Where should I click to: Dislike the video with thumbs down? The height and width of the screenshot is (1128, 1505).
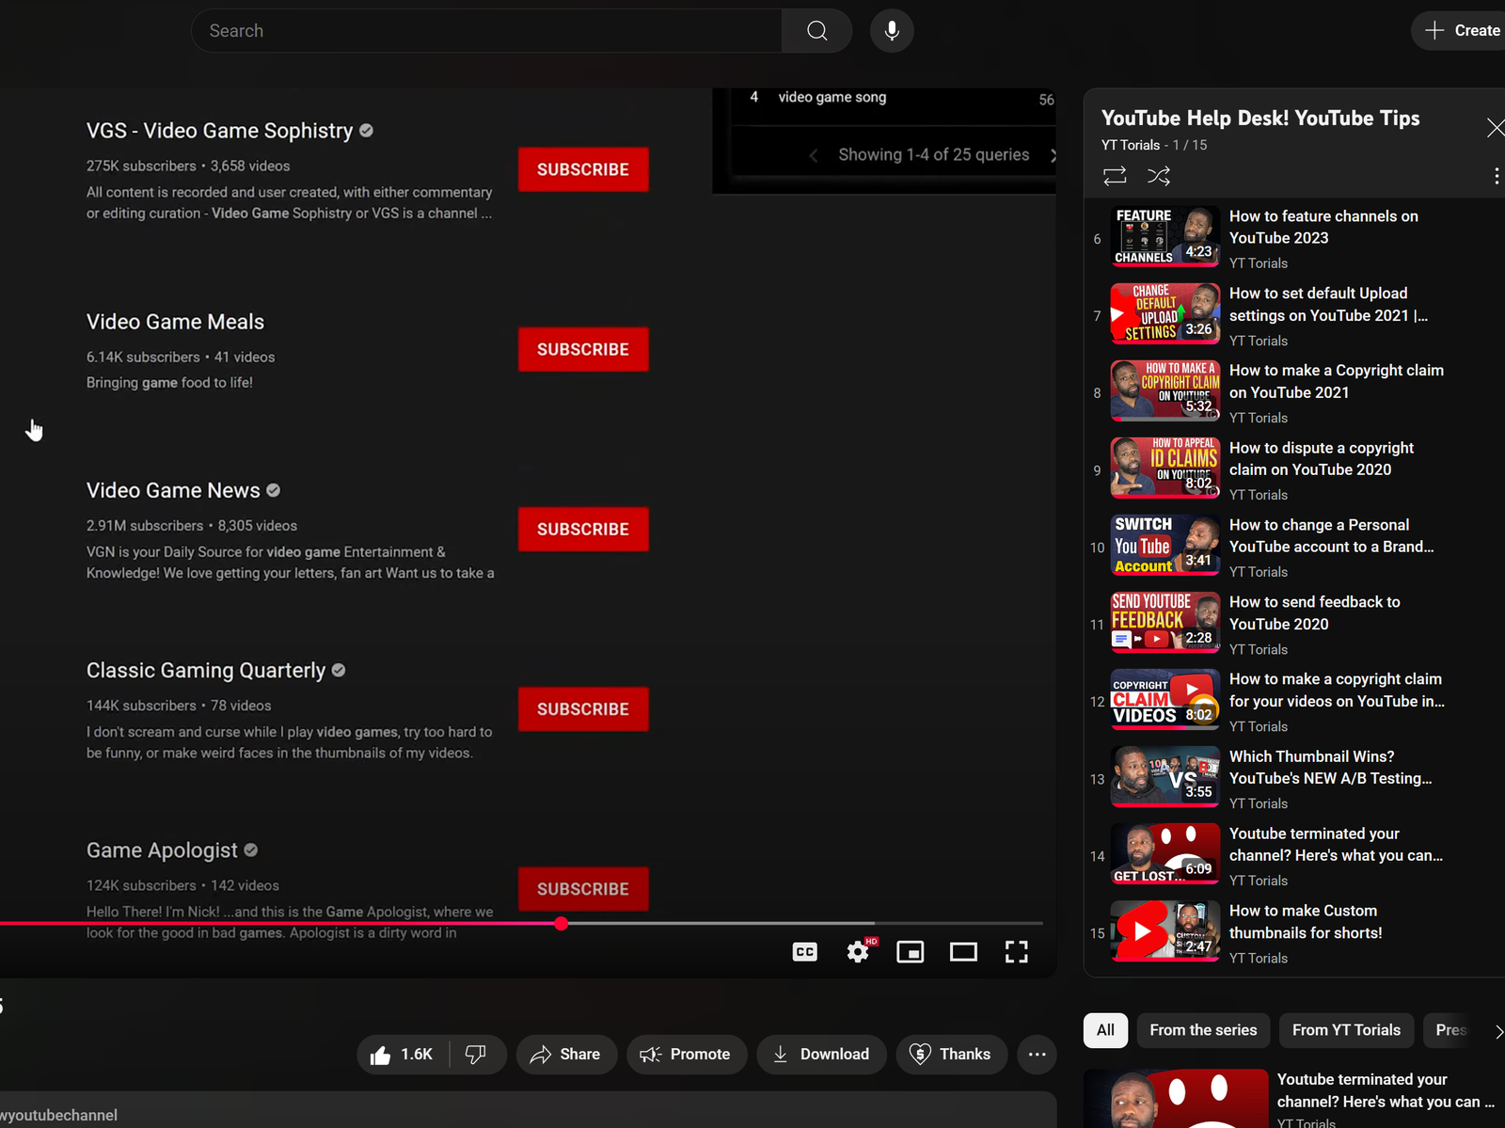coord(476,1055)
